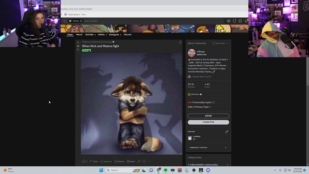
Task: Click the page vertical scrollbar
Action: coord(308,72)
